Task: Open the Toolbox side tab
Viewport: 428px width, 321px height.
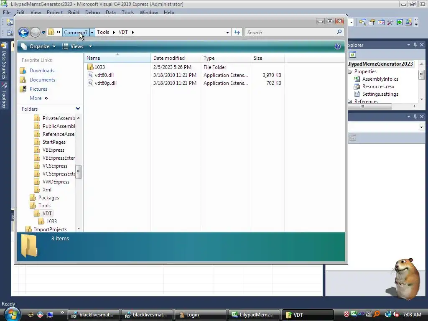Action: point(4,96)
